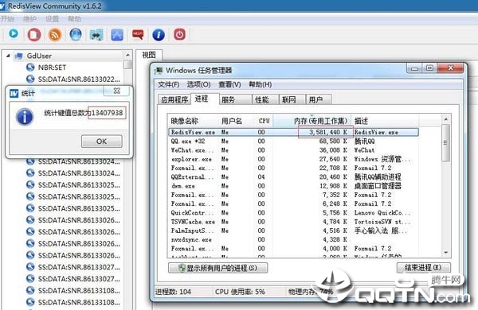Switch to the 服务 tab

coord(235,100)
